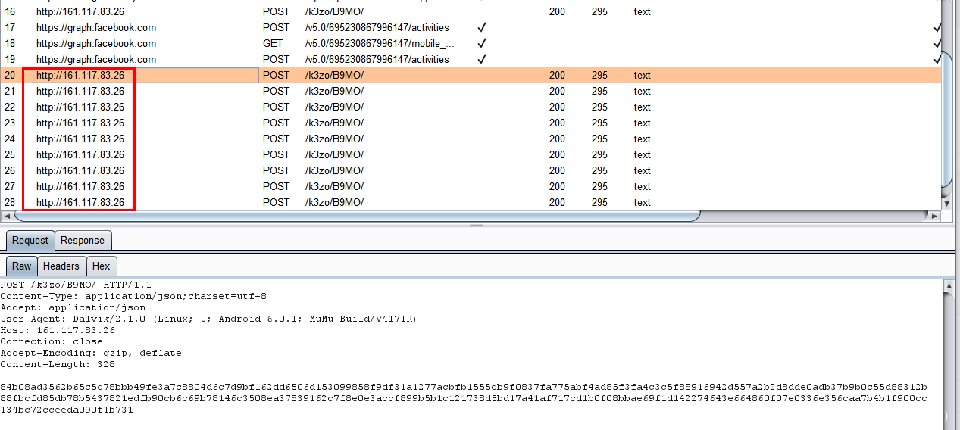Click the params checkmark in row 18

point(481,43)
